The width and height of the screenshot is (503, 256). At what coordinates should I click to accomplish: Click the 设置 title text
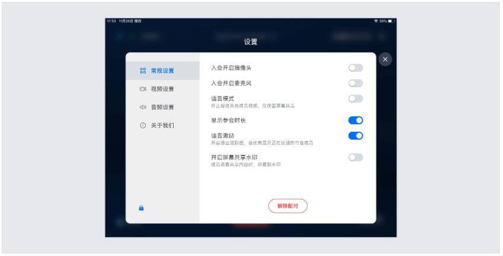click(250, 42)
